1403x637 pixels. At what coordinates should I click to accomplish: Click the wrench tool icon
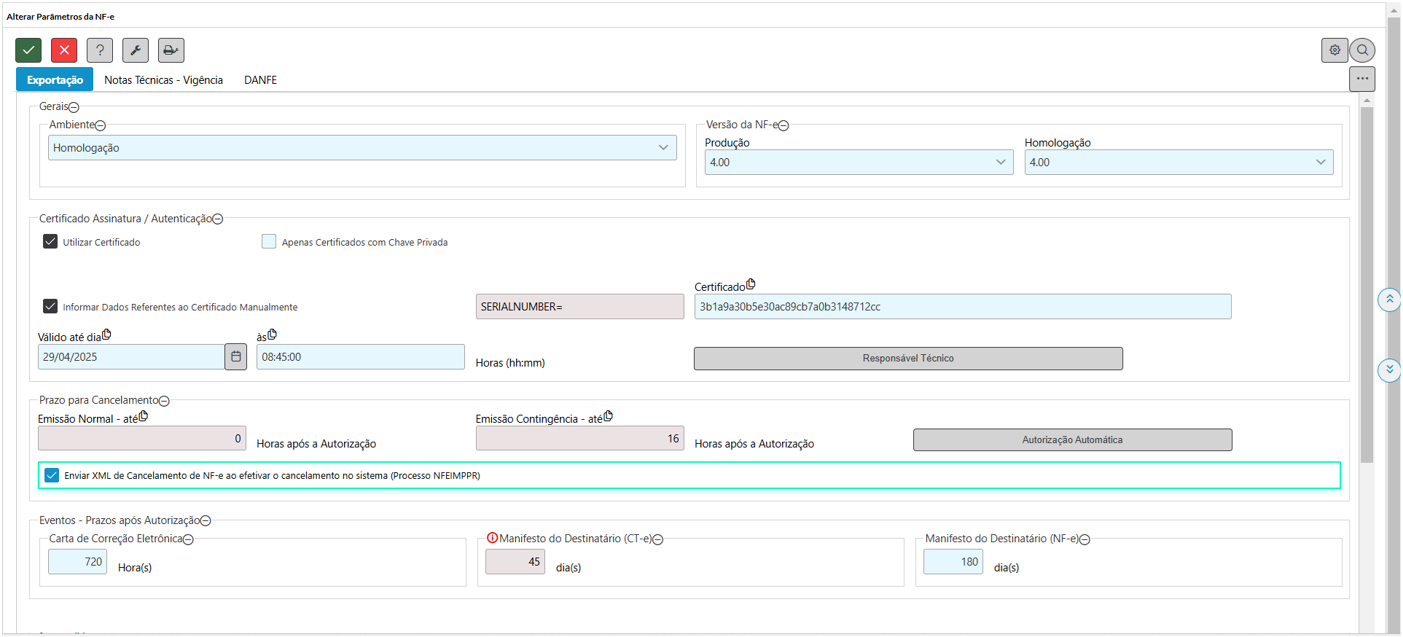[x=136, y=50]
